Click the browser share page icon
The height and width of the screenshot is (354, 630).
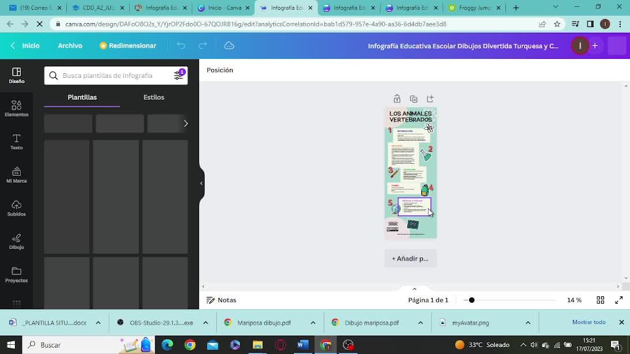click(x=542, y=24)
